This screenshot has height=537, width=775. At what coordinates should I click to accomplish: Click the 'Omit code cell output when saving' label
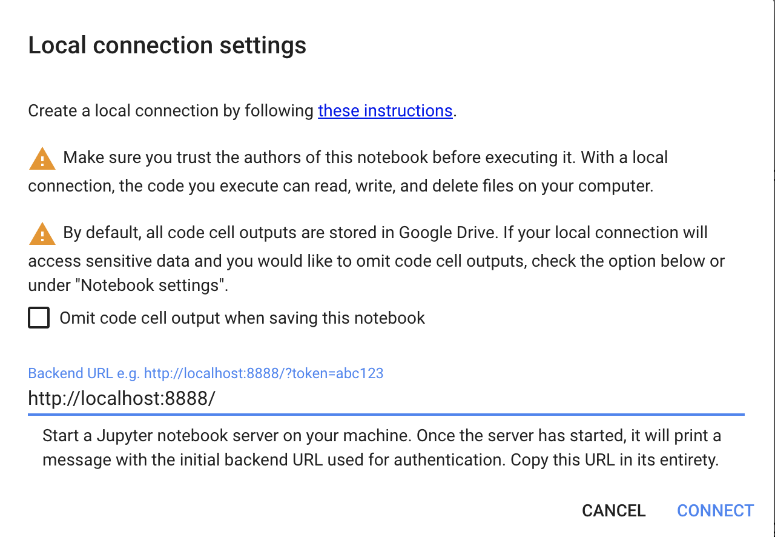(x=242, y=318)
